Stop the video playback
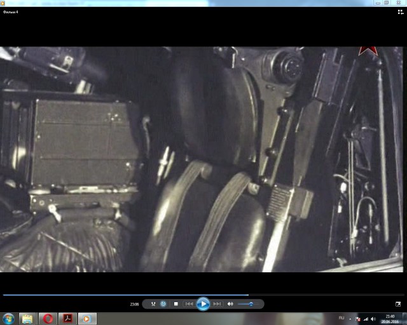Viewport: 407px width, 325px height. (x=176, y=304)
